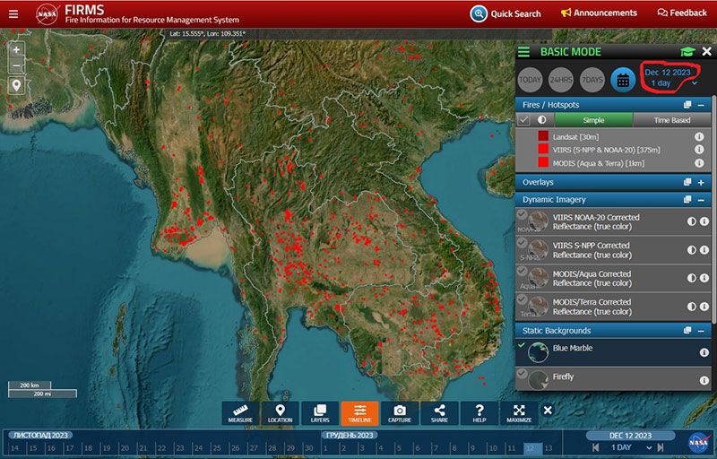Open Fires / Hotspots section window icon

pos(687,105)
